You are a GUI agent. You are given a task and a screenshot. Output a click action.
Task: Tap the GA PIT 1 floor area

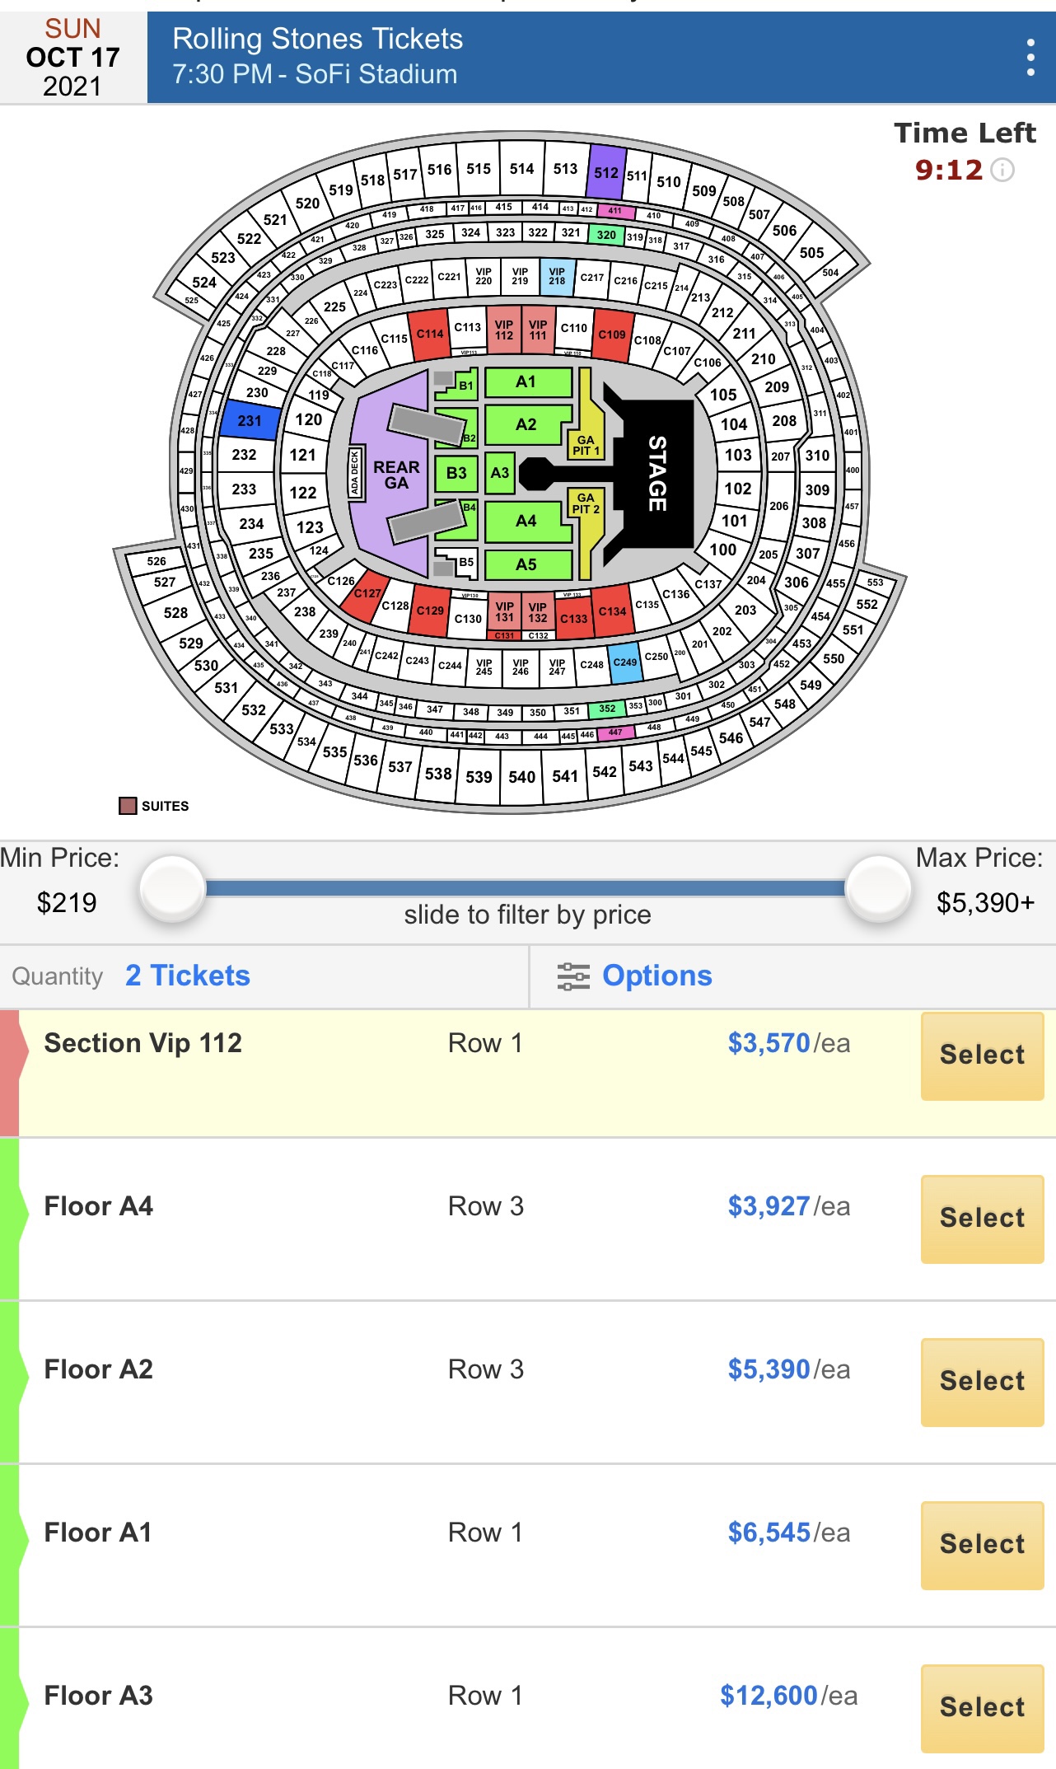click(x=587, y=428)
